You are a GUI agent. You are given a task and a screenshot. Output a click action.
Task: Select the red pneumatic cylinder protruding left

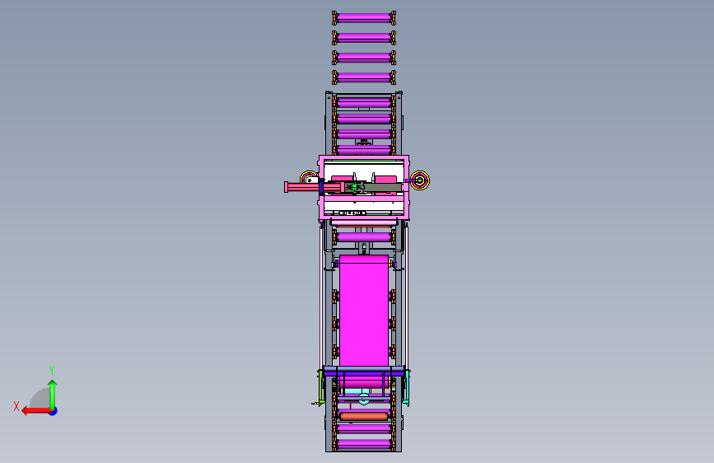click(313, 187)
